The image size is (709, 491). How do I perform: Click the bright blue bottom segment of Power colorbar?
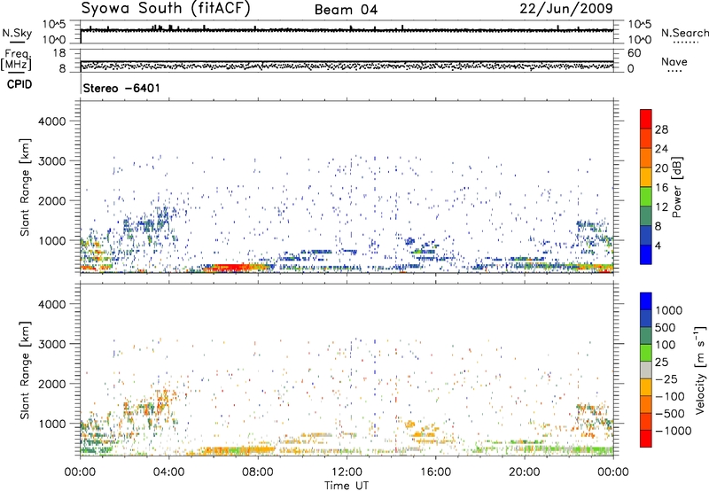point(646,254)
